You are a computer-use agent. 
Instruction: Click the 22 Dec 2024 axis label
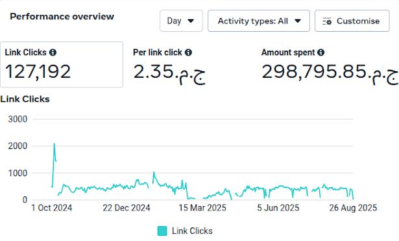(x=127, y=208)
